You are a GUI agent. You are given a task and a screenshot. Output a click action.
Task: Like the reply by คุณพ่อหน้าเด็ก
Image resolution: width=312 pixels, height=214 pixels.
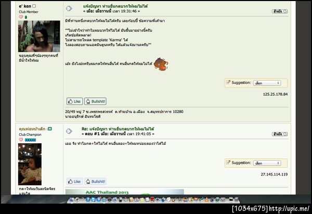pos(74,182)
